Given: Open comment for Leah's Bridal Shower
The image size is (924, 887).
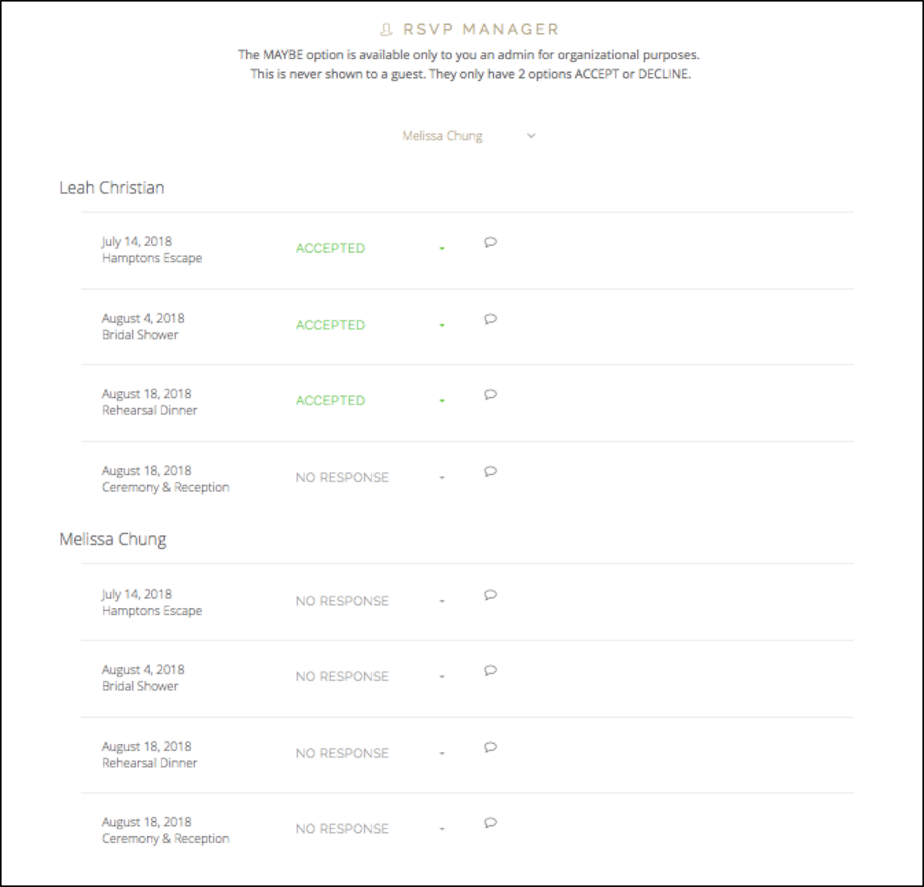Looking at the screenshot, I should tap(490, 319).
